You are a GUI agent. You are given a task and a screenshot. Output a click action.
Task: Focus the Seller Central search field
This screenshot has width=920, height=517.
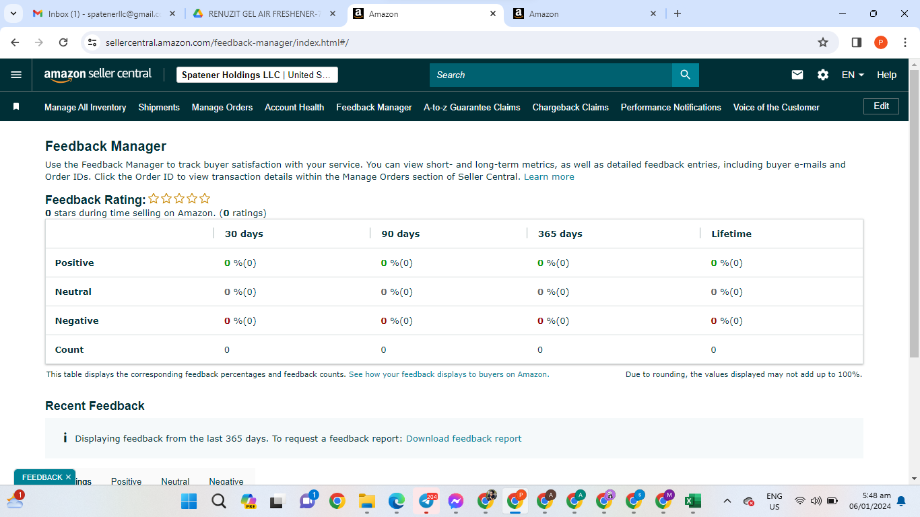[551, 75]
